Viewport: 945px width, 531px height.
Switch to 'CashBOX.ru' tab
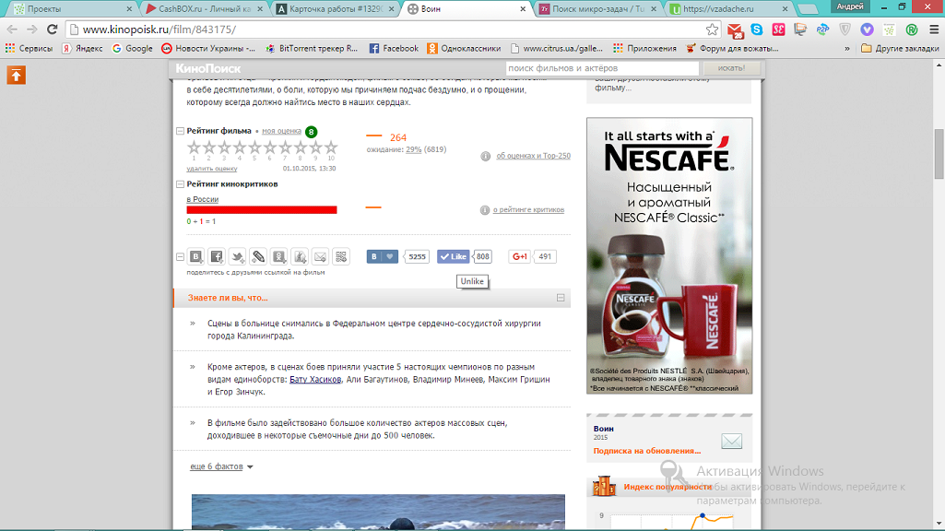(x=204, y=9)
